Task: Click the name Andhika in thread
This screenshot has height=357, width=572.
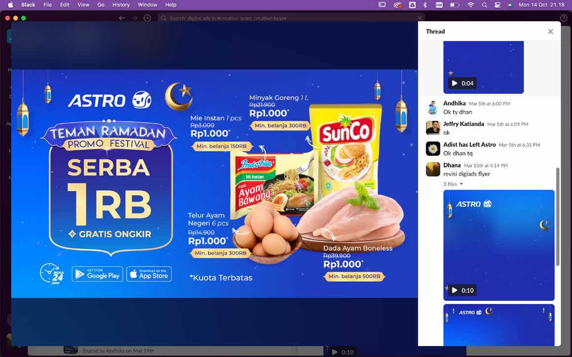Action: point(454,103)
